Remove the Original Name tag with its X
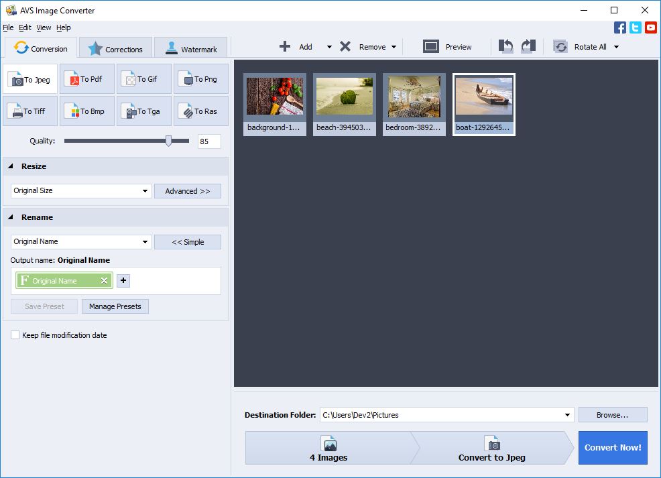The image size is (661, 478). coord(104,281)
